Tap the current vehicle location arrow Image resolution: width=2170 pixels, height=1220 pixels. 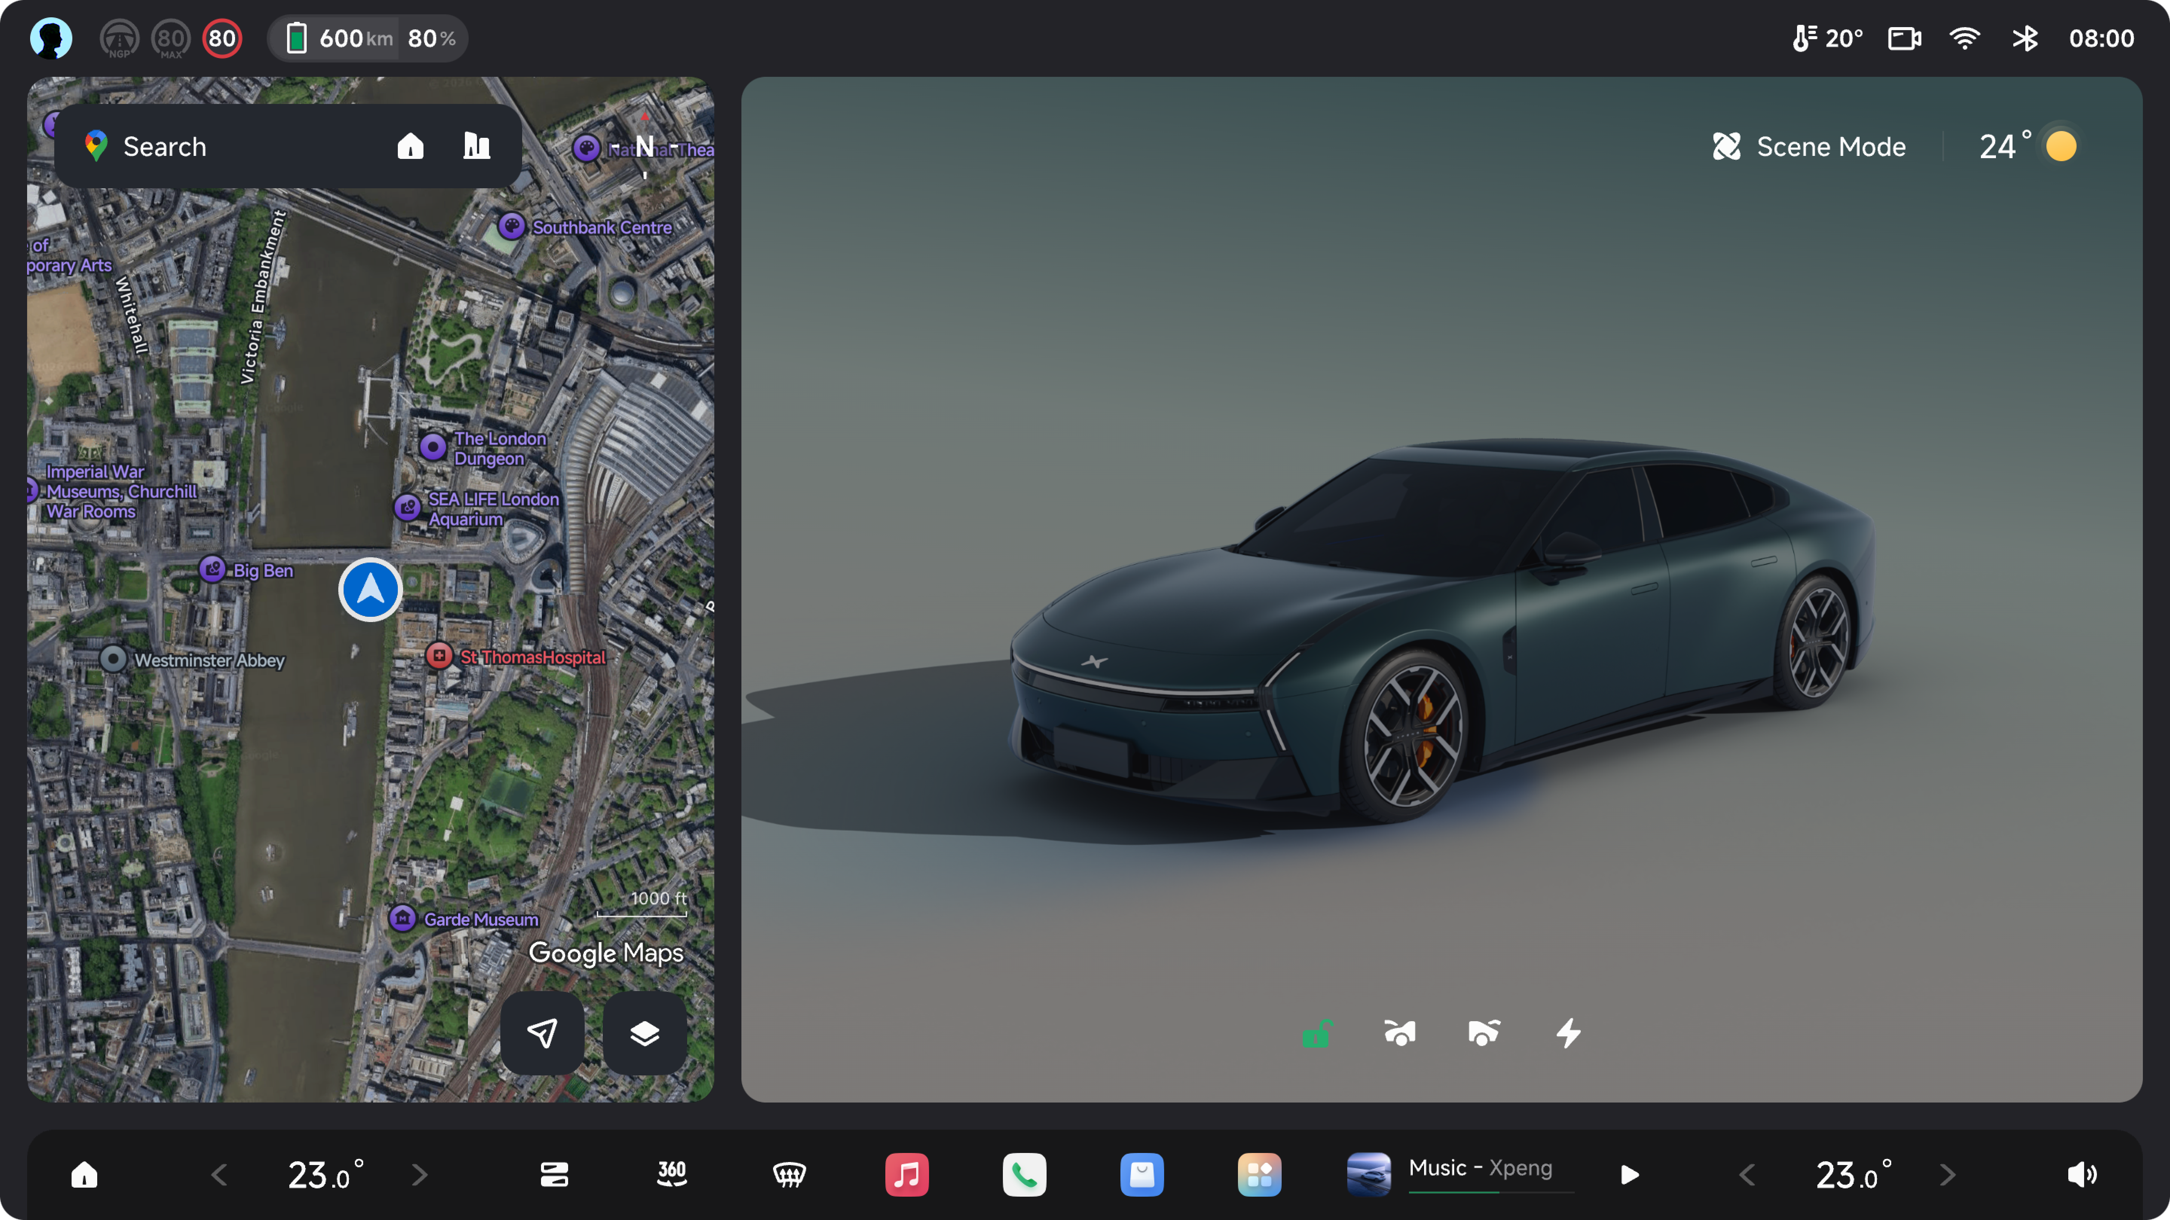click(x=370, y=590)
